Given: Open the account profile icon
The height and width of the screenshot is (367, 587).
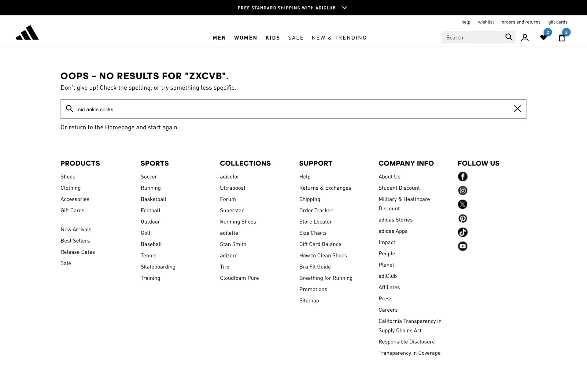Looking at the screenshot, I should pyautogui.click(x=525, y=37).
